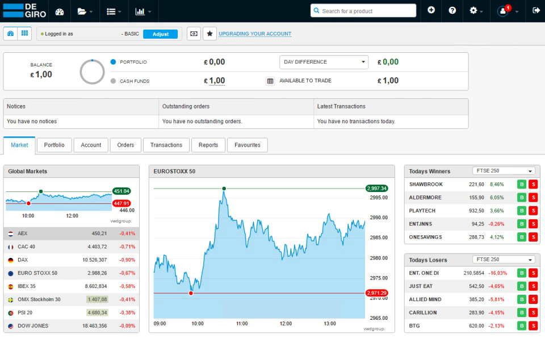The height and width of the screenshot is (338, 545).
Task: Open the calculator icon beside Available to Trade
Action: [270, 81]
